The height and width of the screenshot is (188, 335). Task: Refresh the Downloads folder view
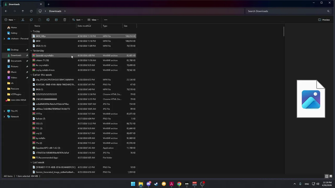(x=31, y=11)
